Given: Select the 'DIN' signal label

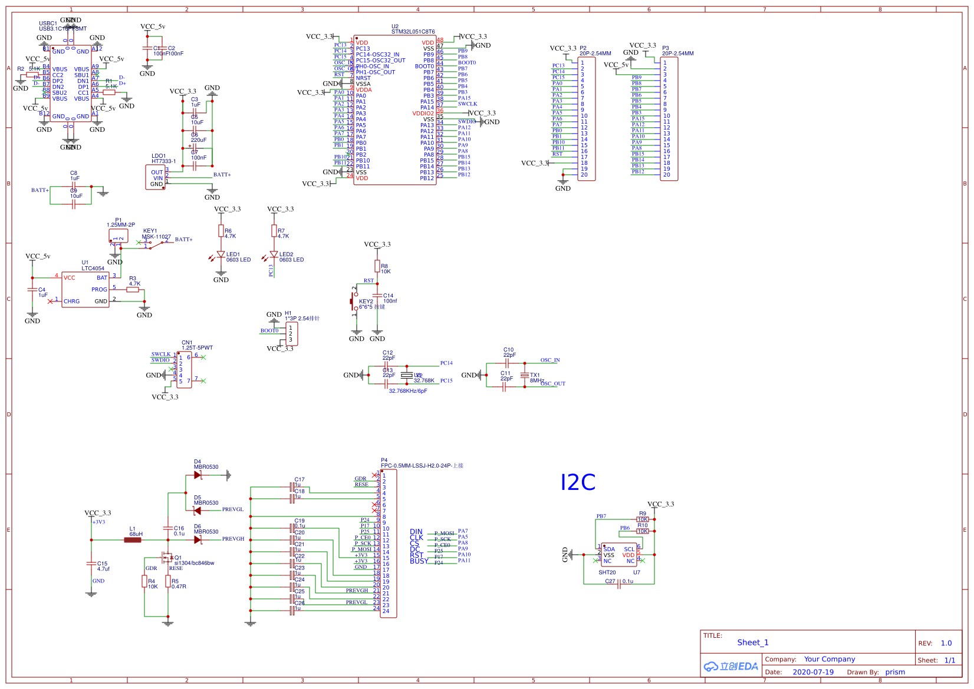Looking at the screenshot, I should [x=416, y=532].
